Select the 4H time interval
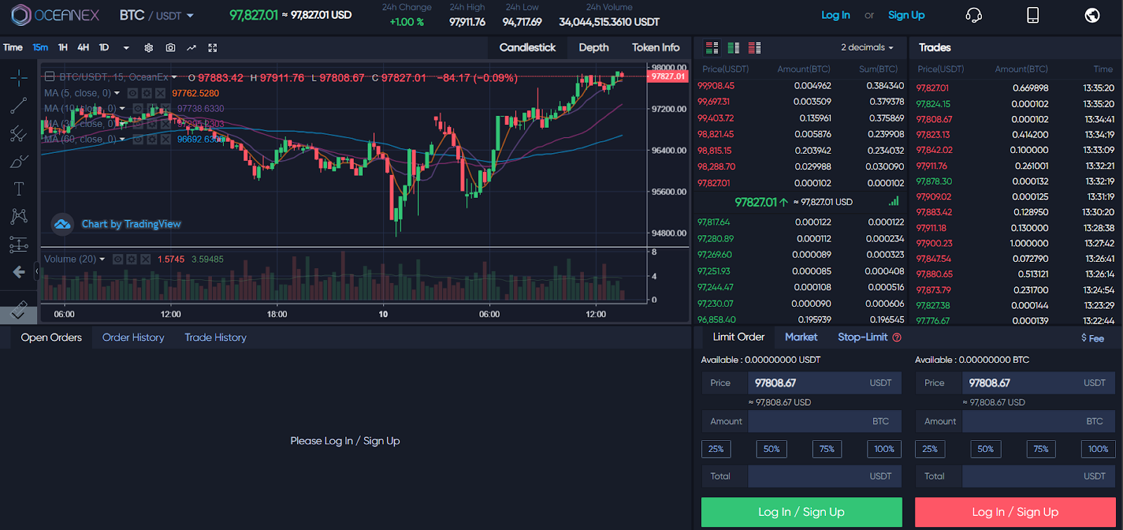This screenshot has height=530, width=1123. 84,48
